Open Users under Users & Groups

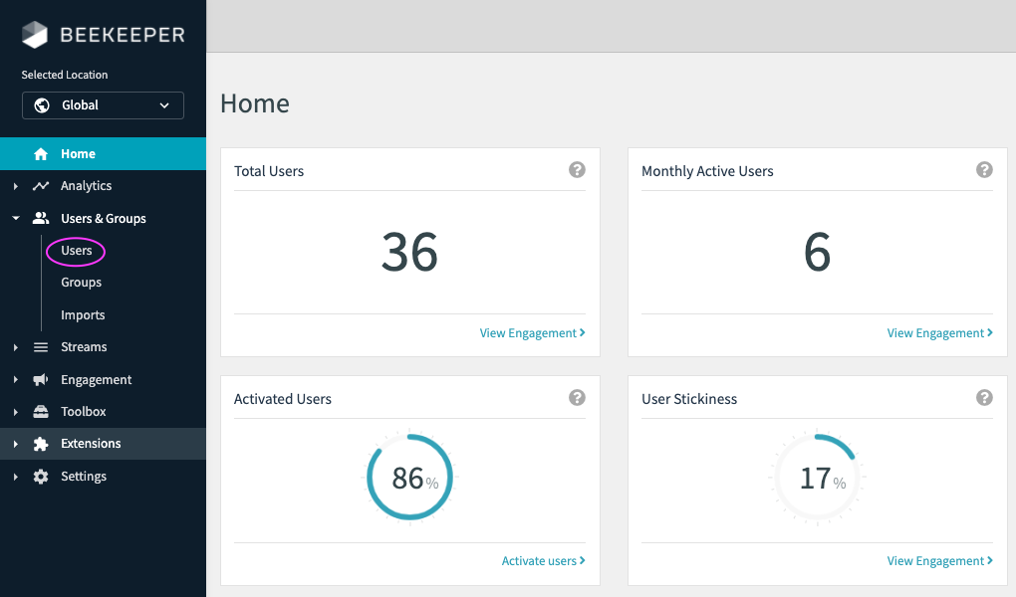[77, 251]
